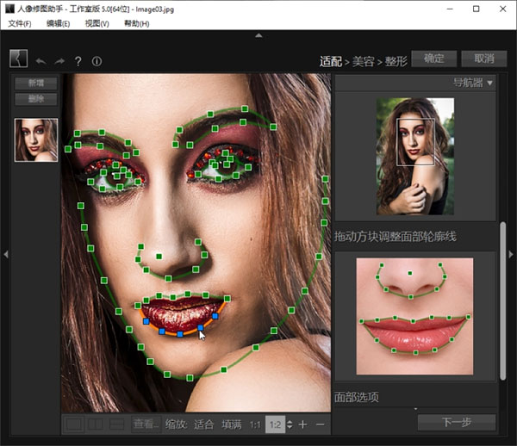Click the 下一步 next step button

click(456, 422)
